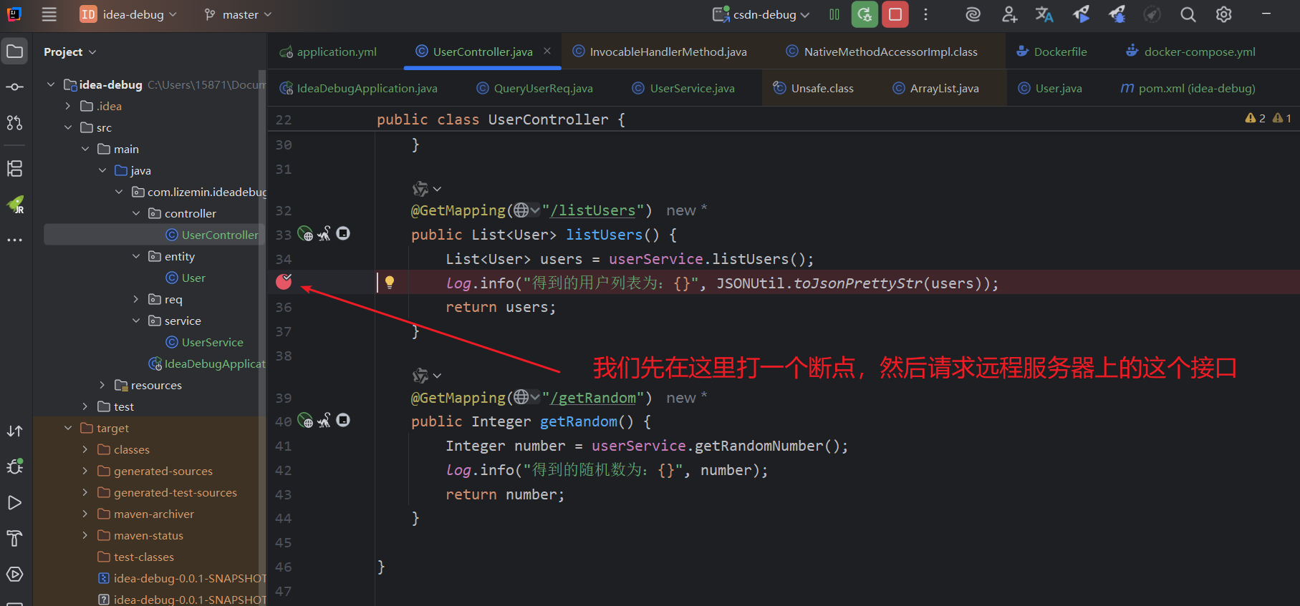
Task: Show more tool windows ellipsis
Action: [14, 240]
